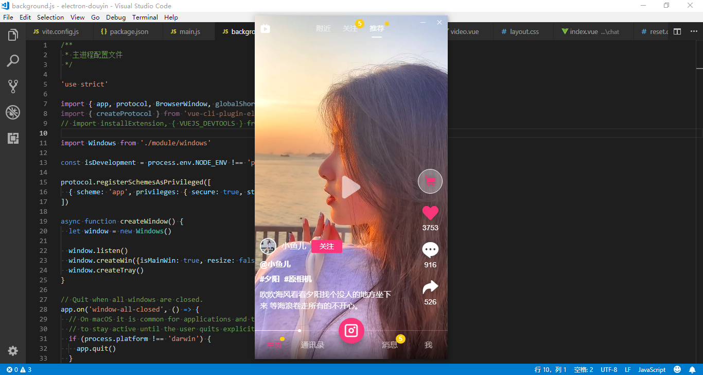Screen dimensions: 703x375
Task: Open the Debug view icon
Action: (13, 112)
